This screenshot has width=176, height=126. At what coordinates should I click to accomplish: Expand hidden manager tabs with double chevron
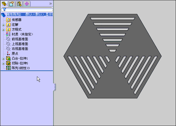(x=50, y=4)
